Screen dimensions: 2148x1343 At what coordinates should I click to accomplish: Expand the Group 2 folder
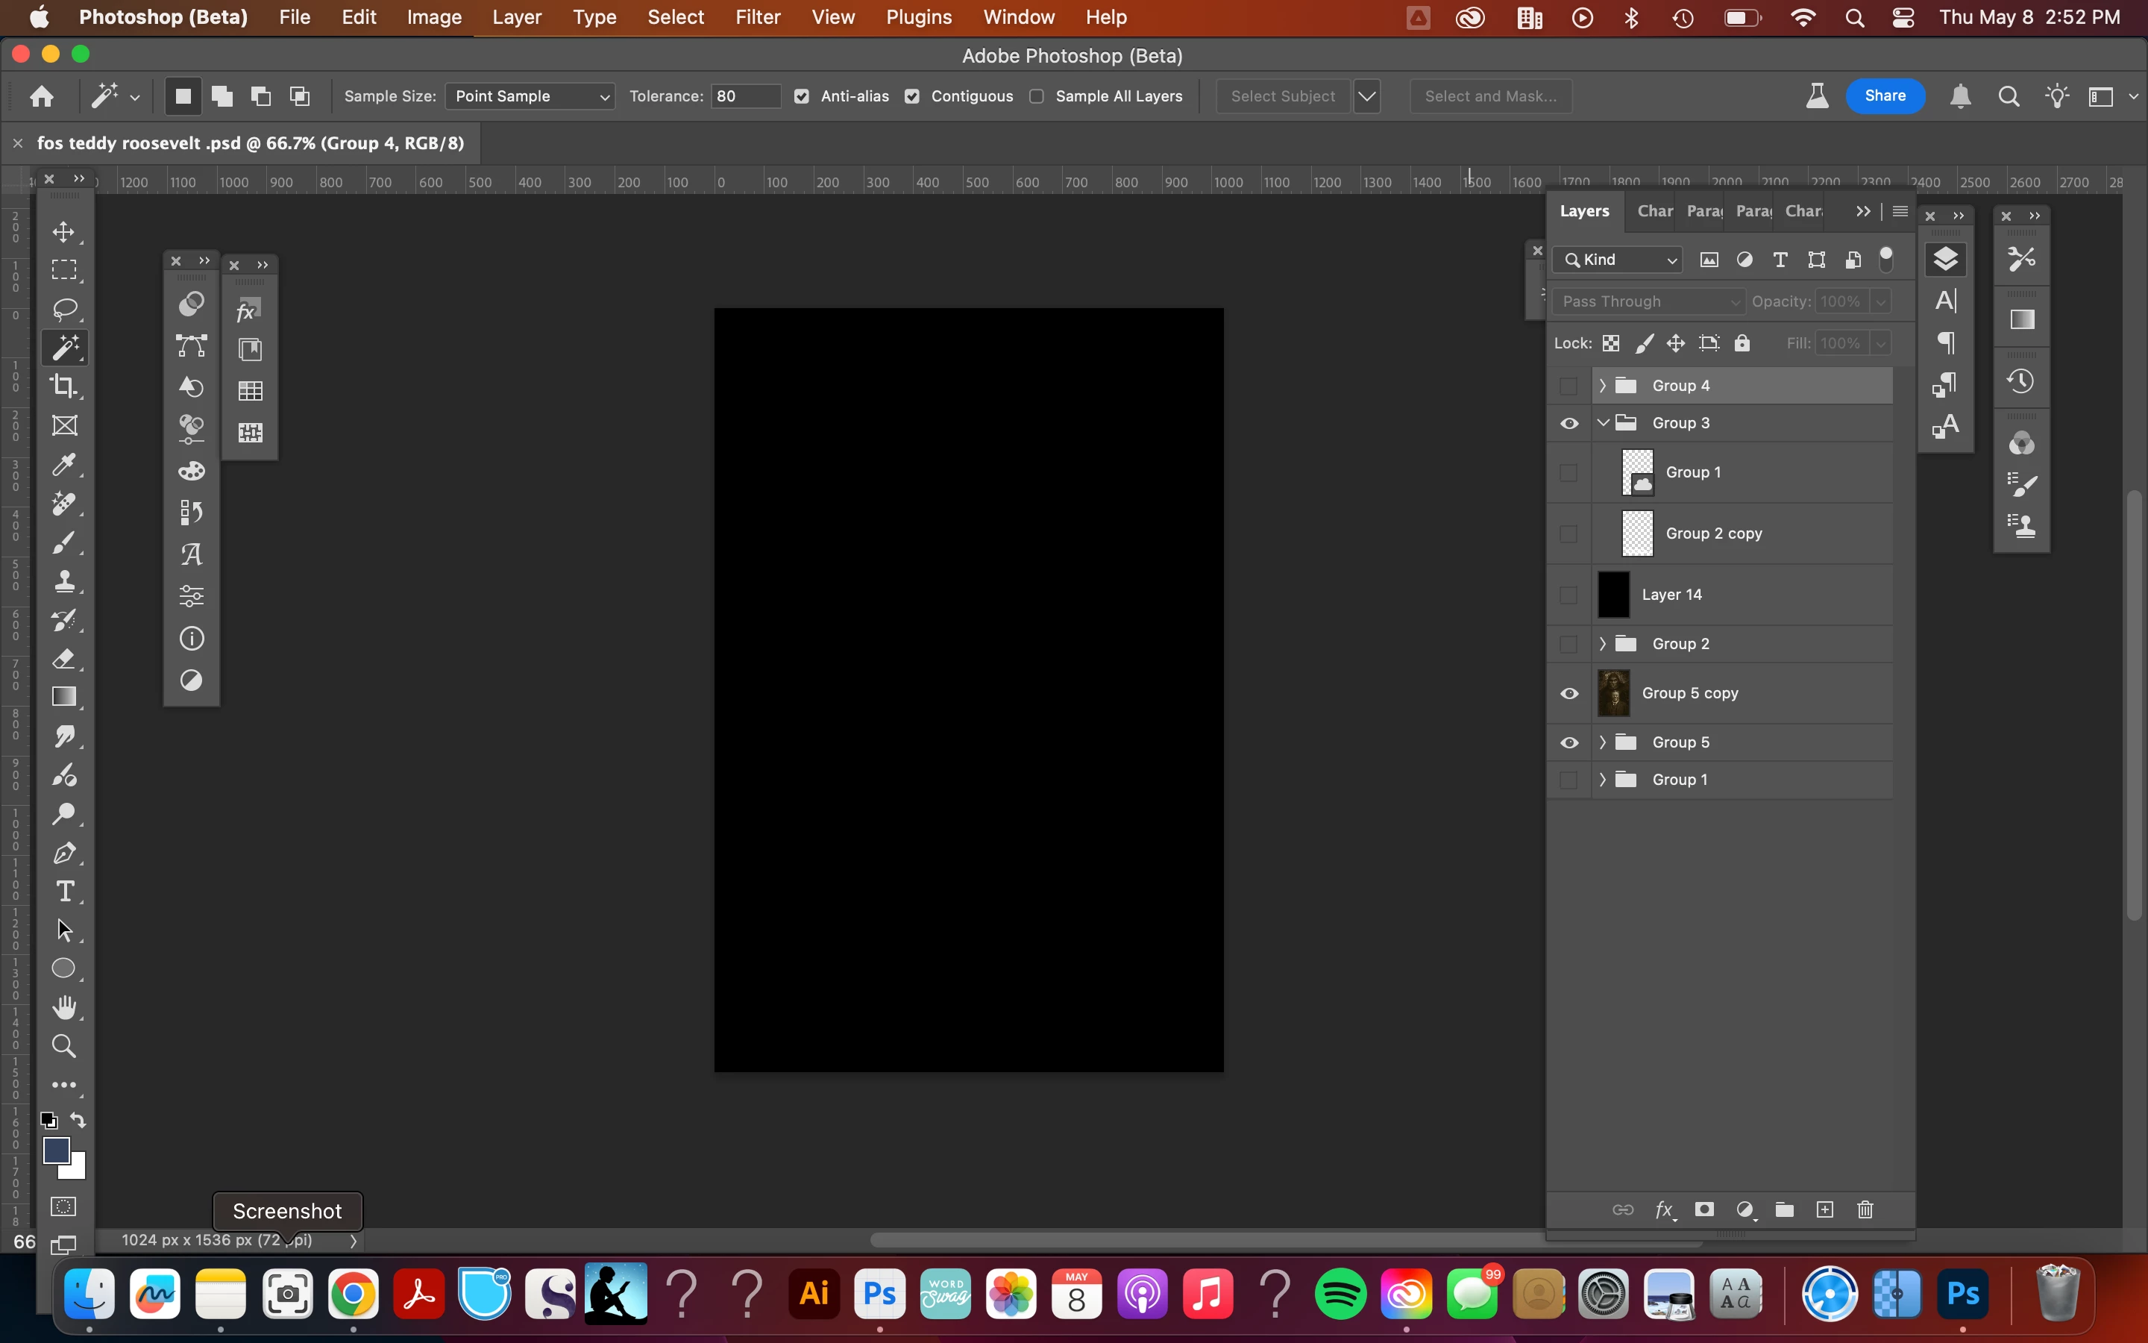[x=1602, y=644]
